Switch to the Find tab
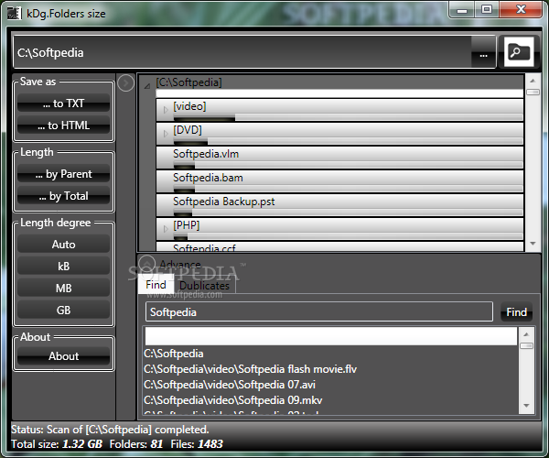The width and height of the screenshot is (549, 458). [156, 284]
